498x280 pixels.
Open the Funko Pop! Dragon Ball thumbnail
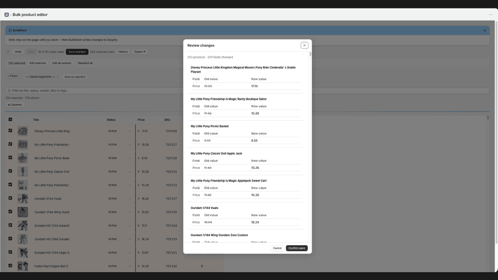click(x=22, y=266)
